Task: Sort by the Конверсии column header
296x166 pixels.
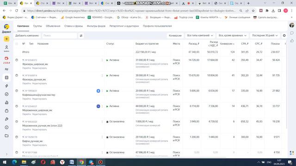Action: click(227, 44)
